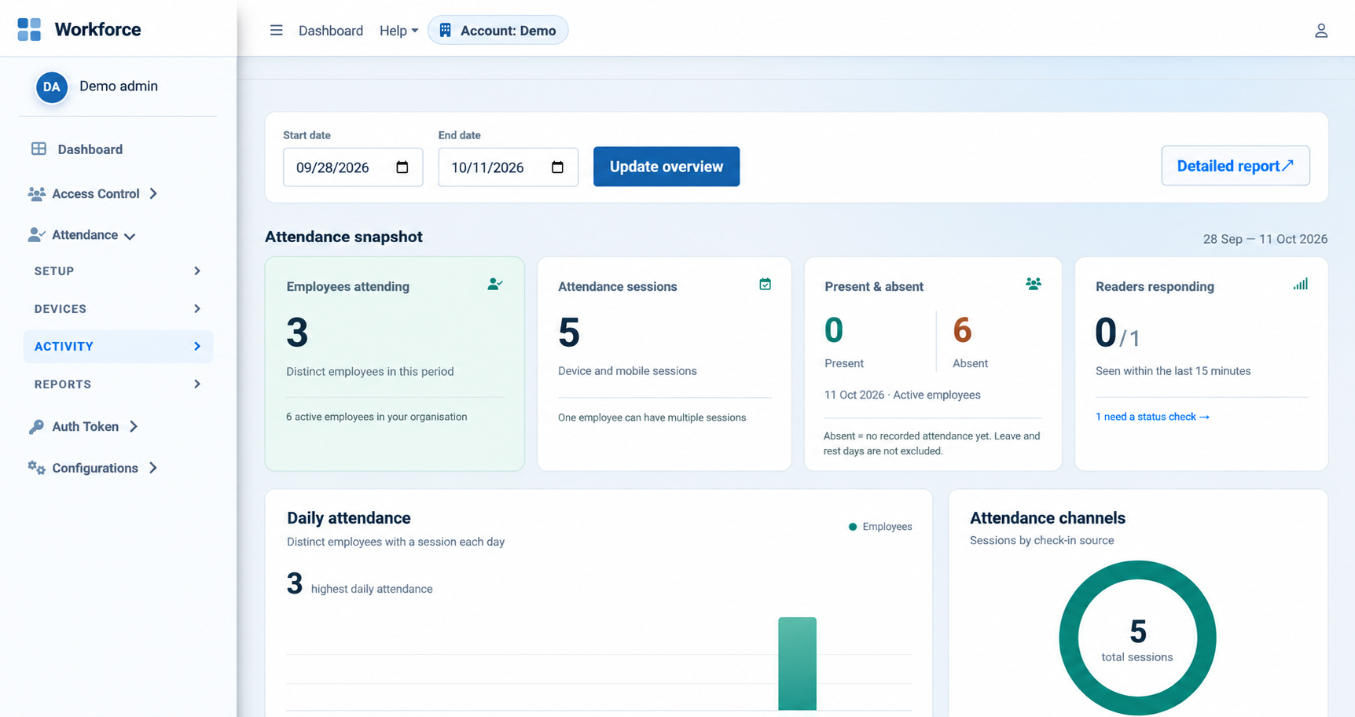Go to Dashboard in top navigation

point(331,31)
